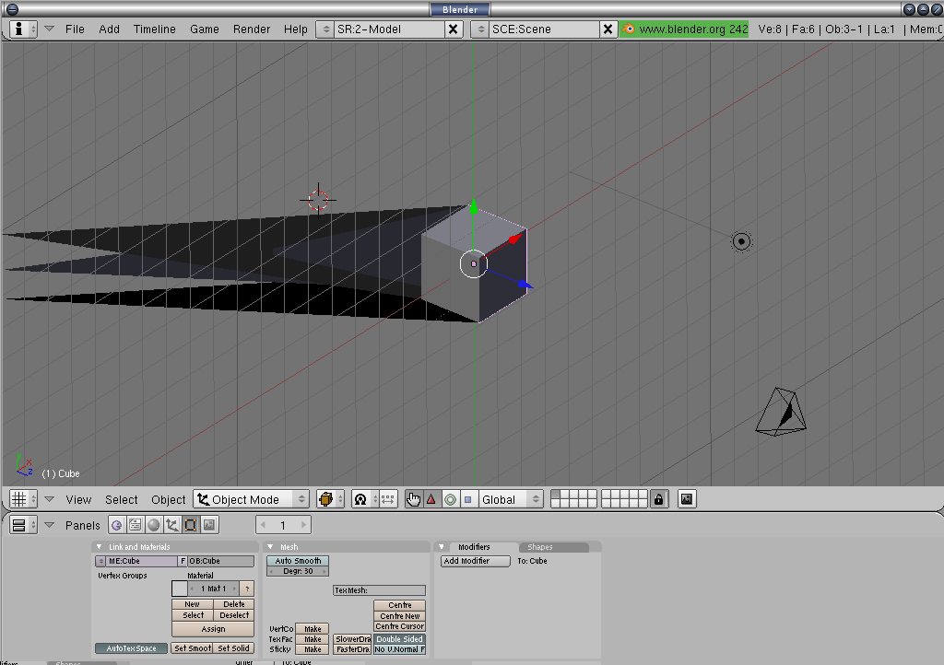The height and width of the screenshot is (665, 944).
Task: Select the red triangle translate manipulator icon
Action: point(431,499)
